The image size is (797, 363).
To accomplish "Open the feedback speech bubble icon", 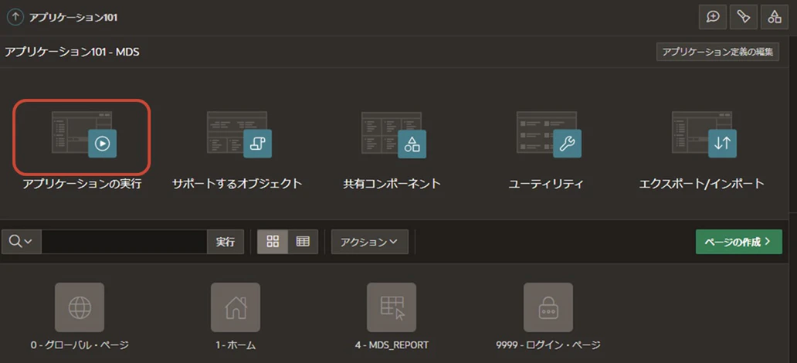I will click(x=713, y=17).
